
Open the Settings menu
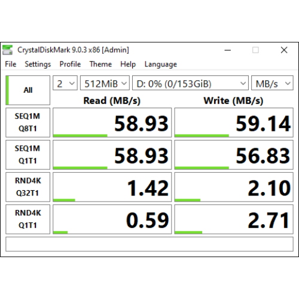pos(38,64)
